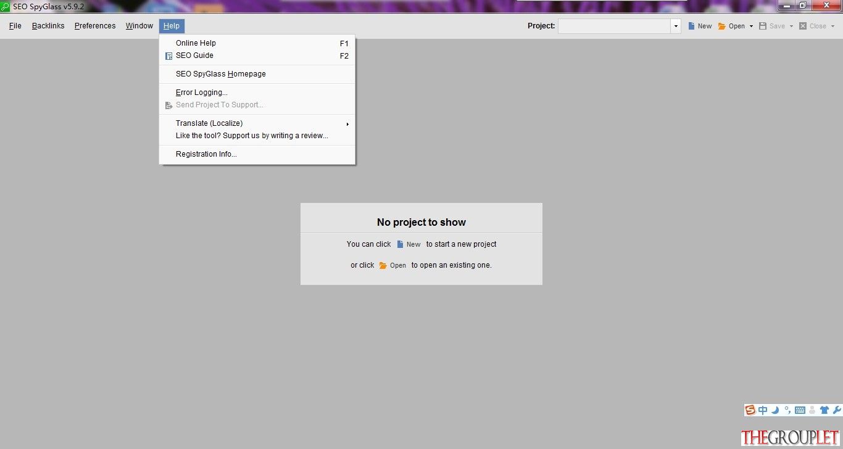Screen dimensions: 843x449
Task: Open the File menu
Action: (15, 26)
